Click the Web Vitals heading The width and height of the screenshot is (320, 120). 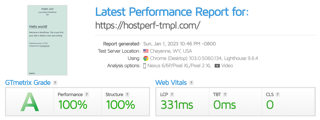pyautogui.click(x=171, y=83)
